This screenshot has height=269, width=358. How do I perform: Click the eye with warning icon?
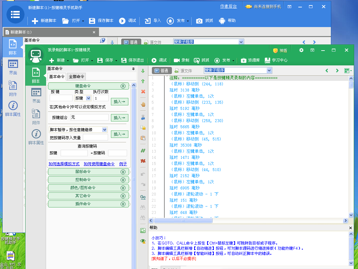coord(143,241)
